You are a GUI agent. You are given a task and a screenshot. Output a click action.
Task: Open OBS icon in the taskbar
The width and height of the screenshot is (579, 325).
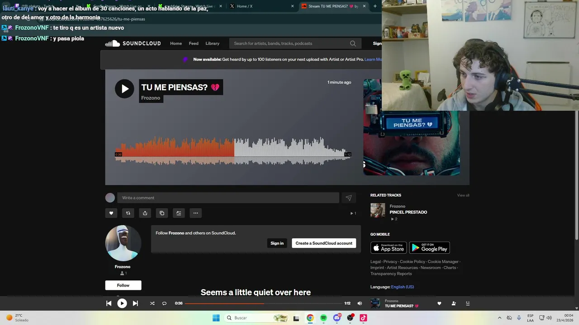[350, 318]
